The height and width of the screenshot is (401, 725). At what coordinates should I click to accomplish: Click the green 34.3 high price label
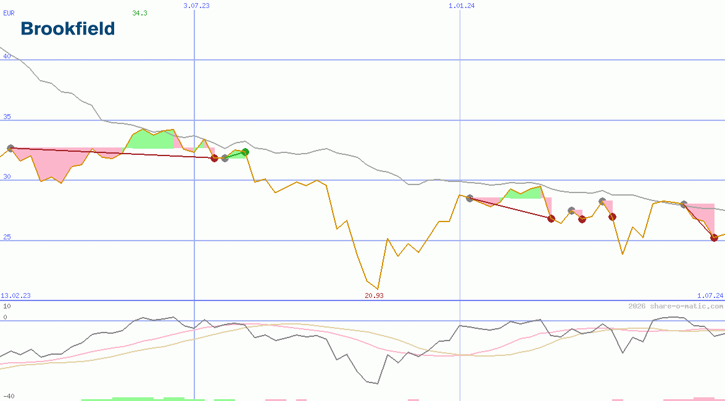(x=139, y=13)
